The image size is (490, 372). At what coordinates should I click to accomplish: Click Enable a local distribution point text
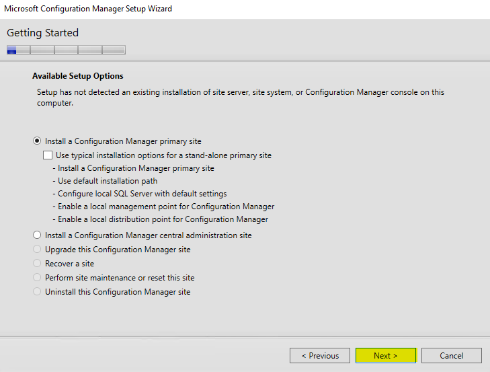(163, 219)
